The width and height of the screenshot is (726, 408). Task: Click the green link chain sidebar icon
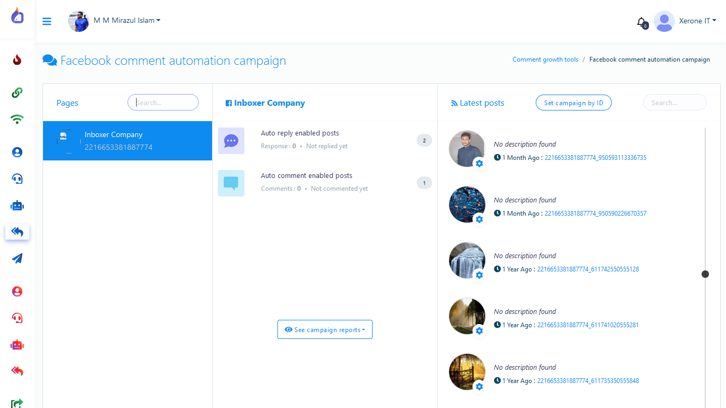tap(17, 93)
